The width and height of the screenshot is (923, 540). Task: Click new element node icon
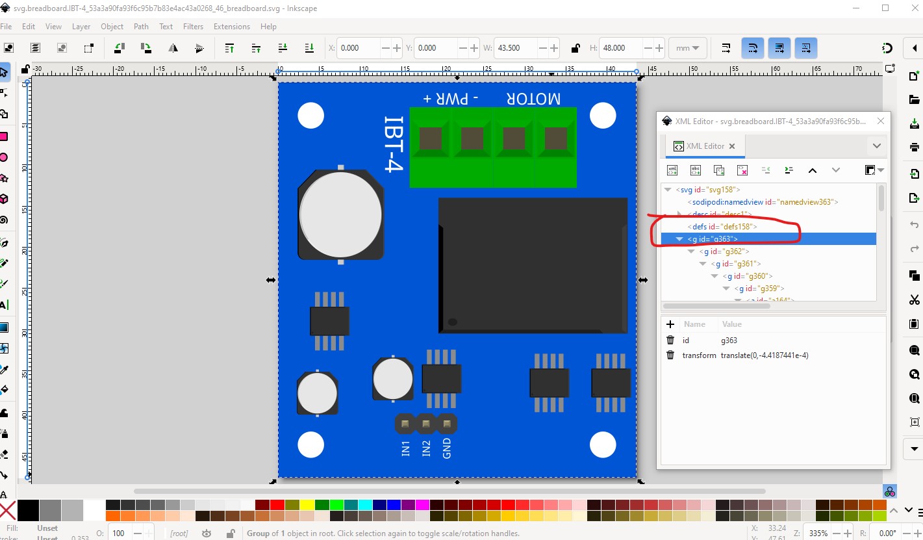point(672,170)
